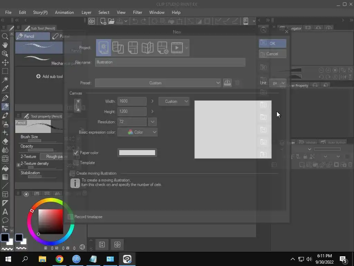Click the Rough paper texture button
This screenshot has height=266, width=354.
point(54,157)
